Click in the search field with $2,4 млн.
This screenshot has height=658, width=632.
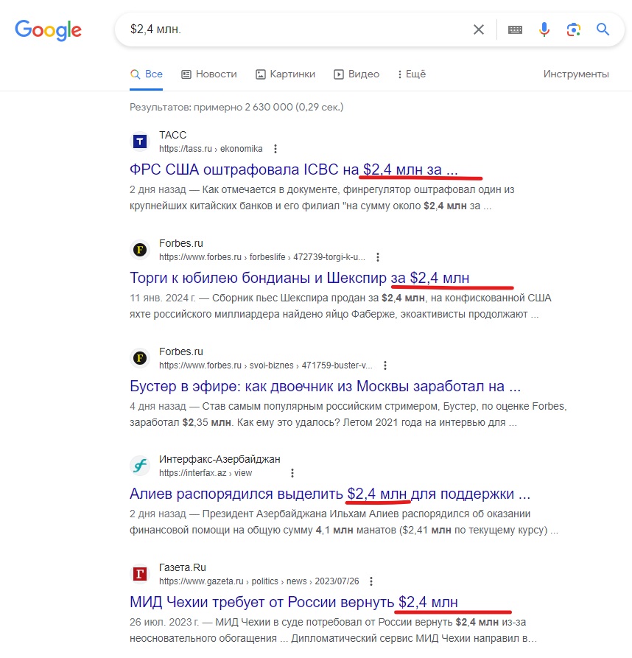coord(294,29)
